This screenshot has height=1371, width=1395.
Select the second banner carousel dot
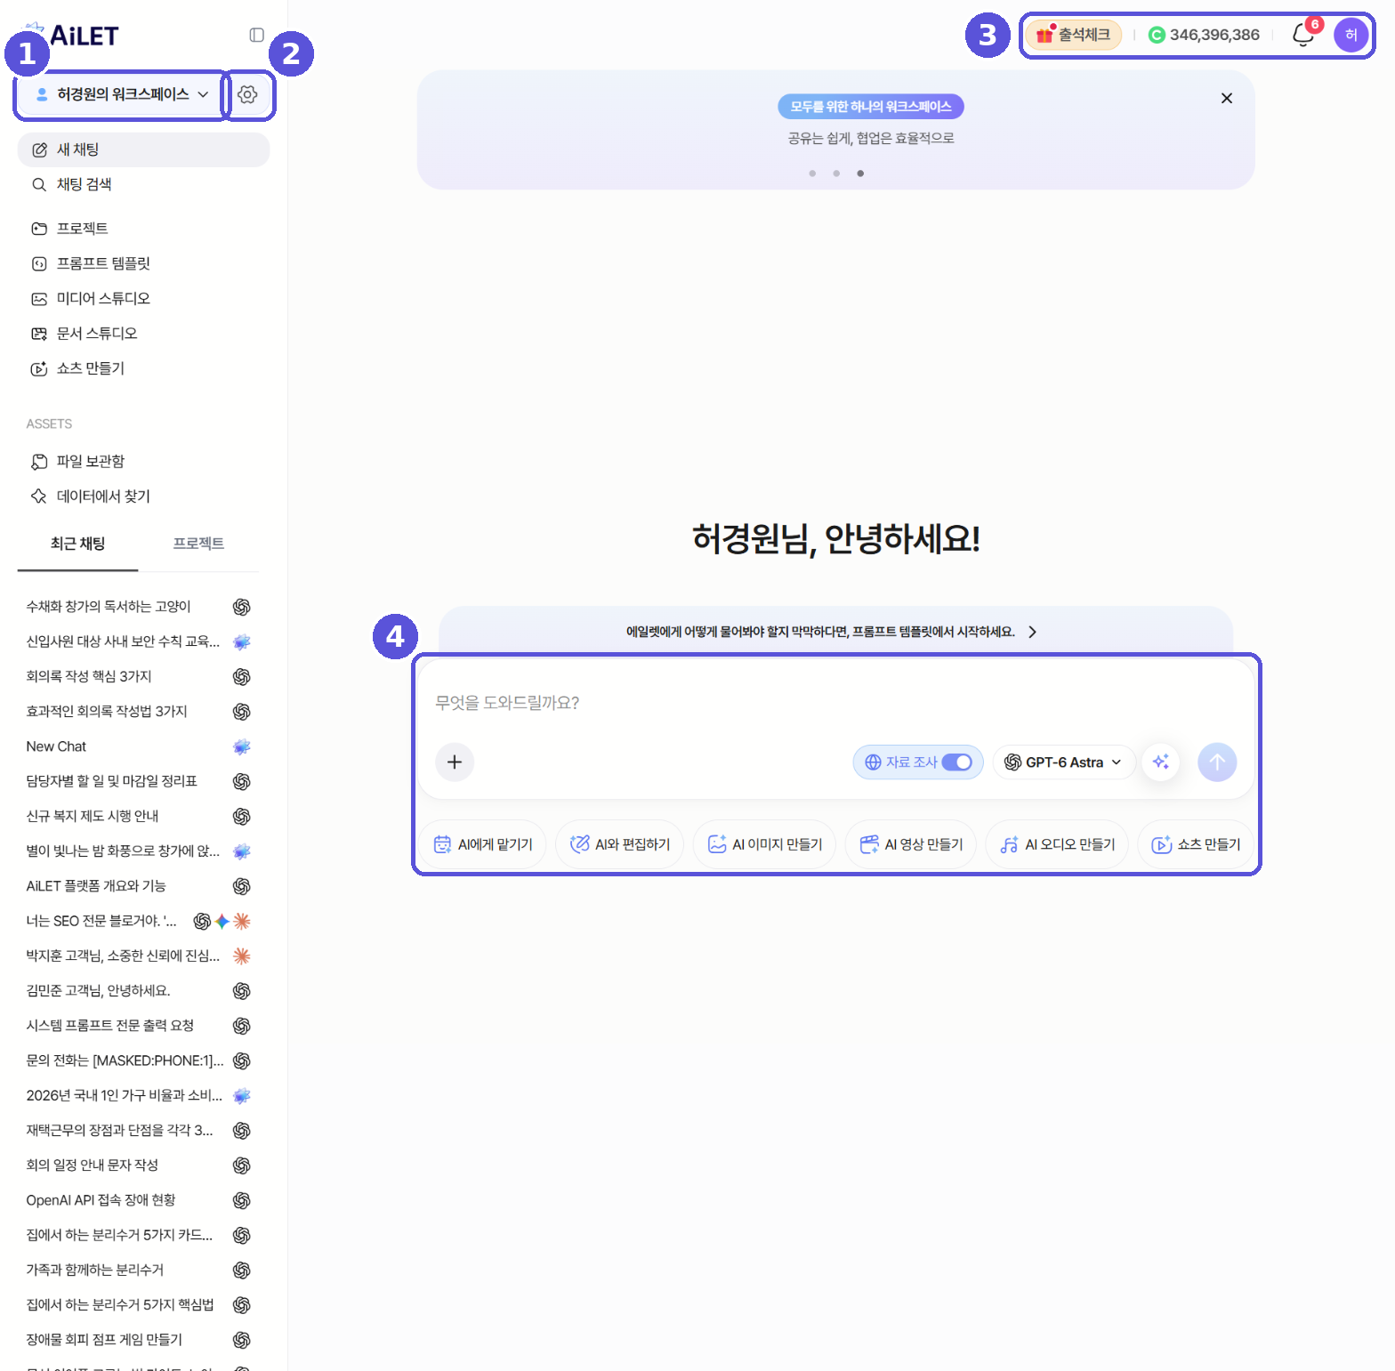tap(836, 173)
